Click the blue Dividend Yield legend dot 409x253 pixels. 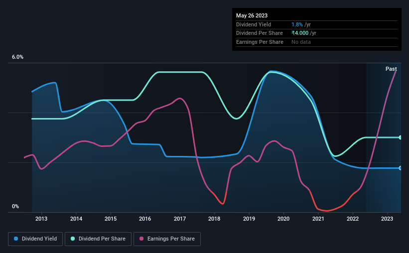tap(16, 239)
